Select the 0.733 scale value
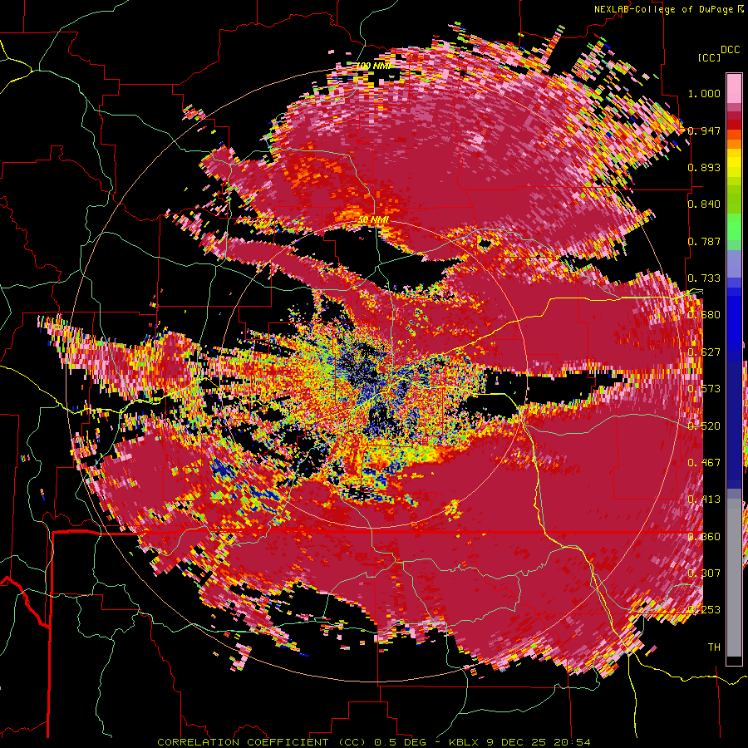 coord(704,278)
